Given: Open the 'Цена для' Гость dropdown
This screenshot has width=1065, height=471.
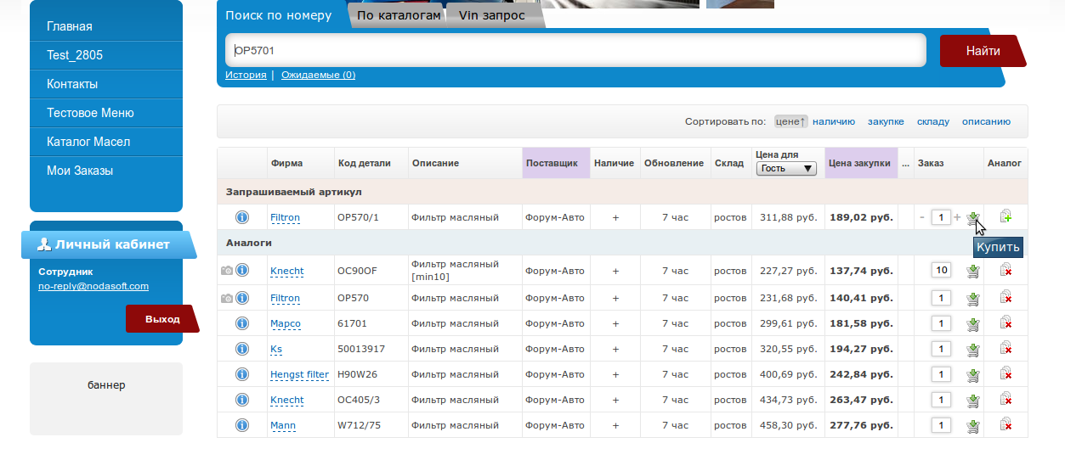Looking at the screenshot, I should (x=786, y=169).
